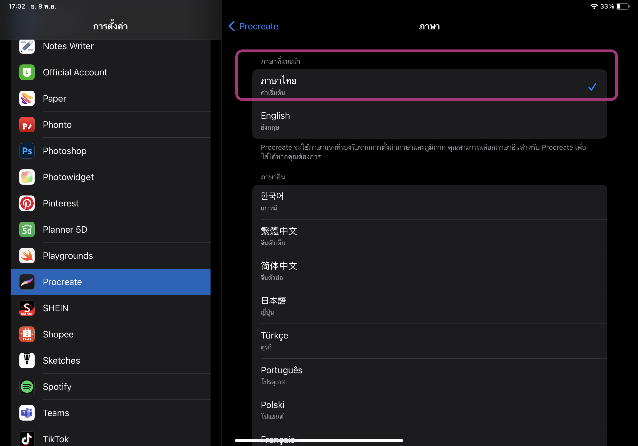Viewport: 638px width, 446px height.
Task: Go back using the chevron arrow
Action: [231, 26]
